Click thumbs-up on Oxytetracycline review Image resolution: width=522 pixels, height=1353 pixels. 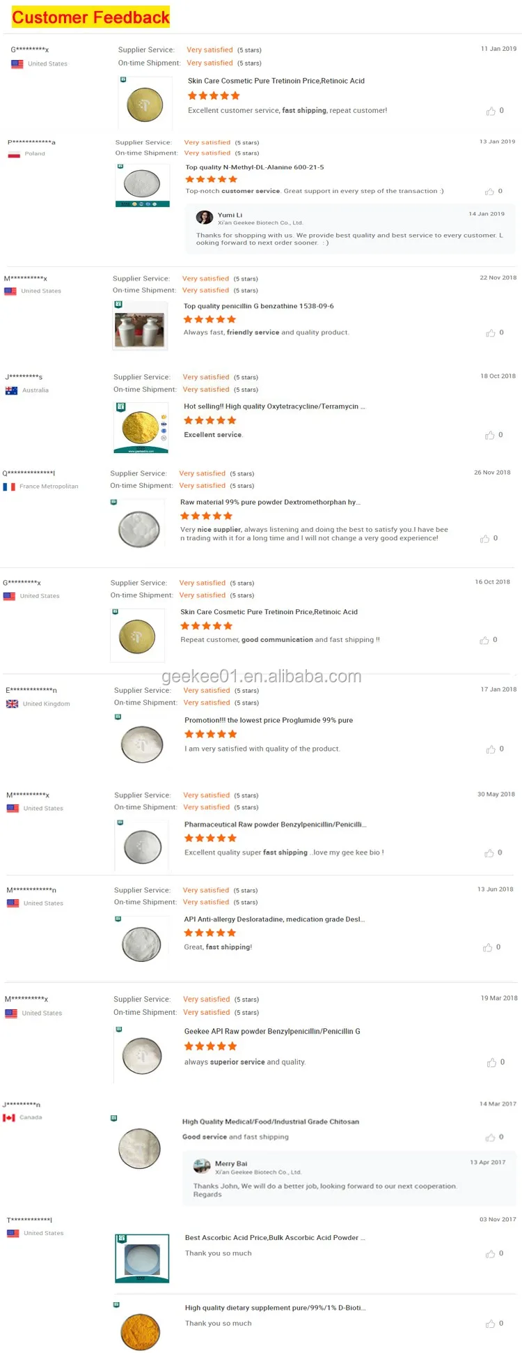tap(491, 435)
